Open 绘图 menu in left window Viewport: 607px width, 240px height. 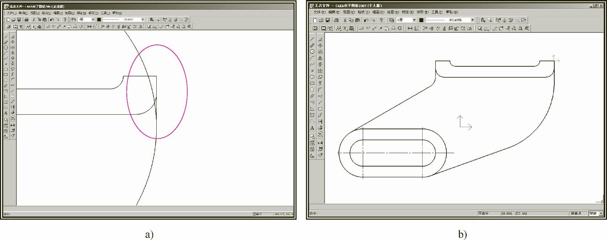69,13
